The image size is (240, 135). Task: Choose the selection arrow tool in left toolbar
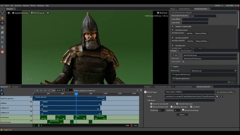[2, 18]
